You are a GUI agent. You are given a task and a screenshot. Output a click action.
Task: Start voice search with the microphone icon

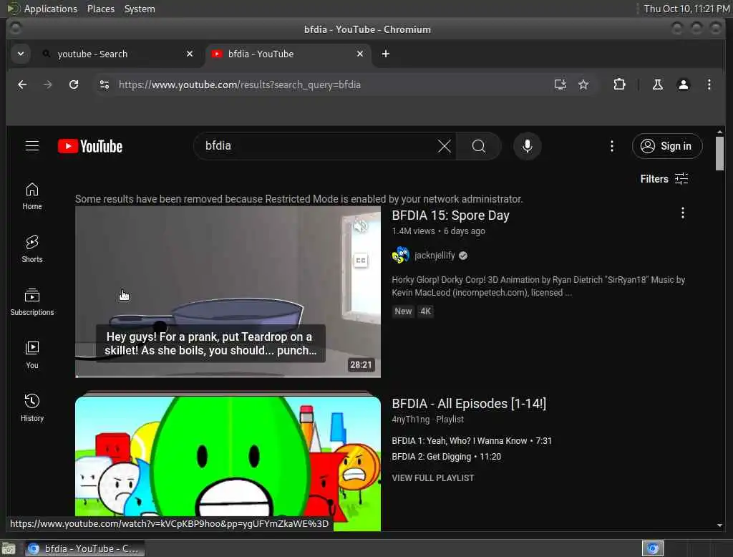coord(528,146)
